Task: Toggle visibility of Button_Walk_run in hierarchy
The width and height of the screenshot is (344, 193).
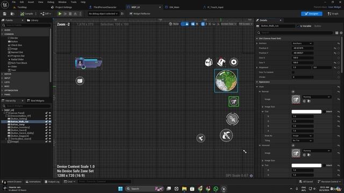Action: pyautogui.click(x=50, y=122)
